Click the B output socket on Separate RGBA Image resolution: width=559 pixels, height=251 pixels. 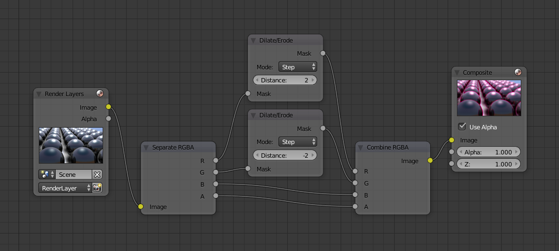(215, 184)
